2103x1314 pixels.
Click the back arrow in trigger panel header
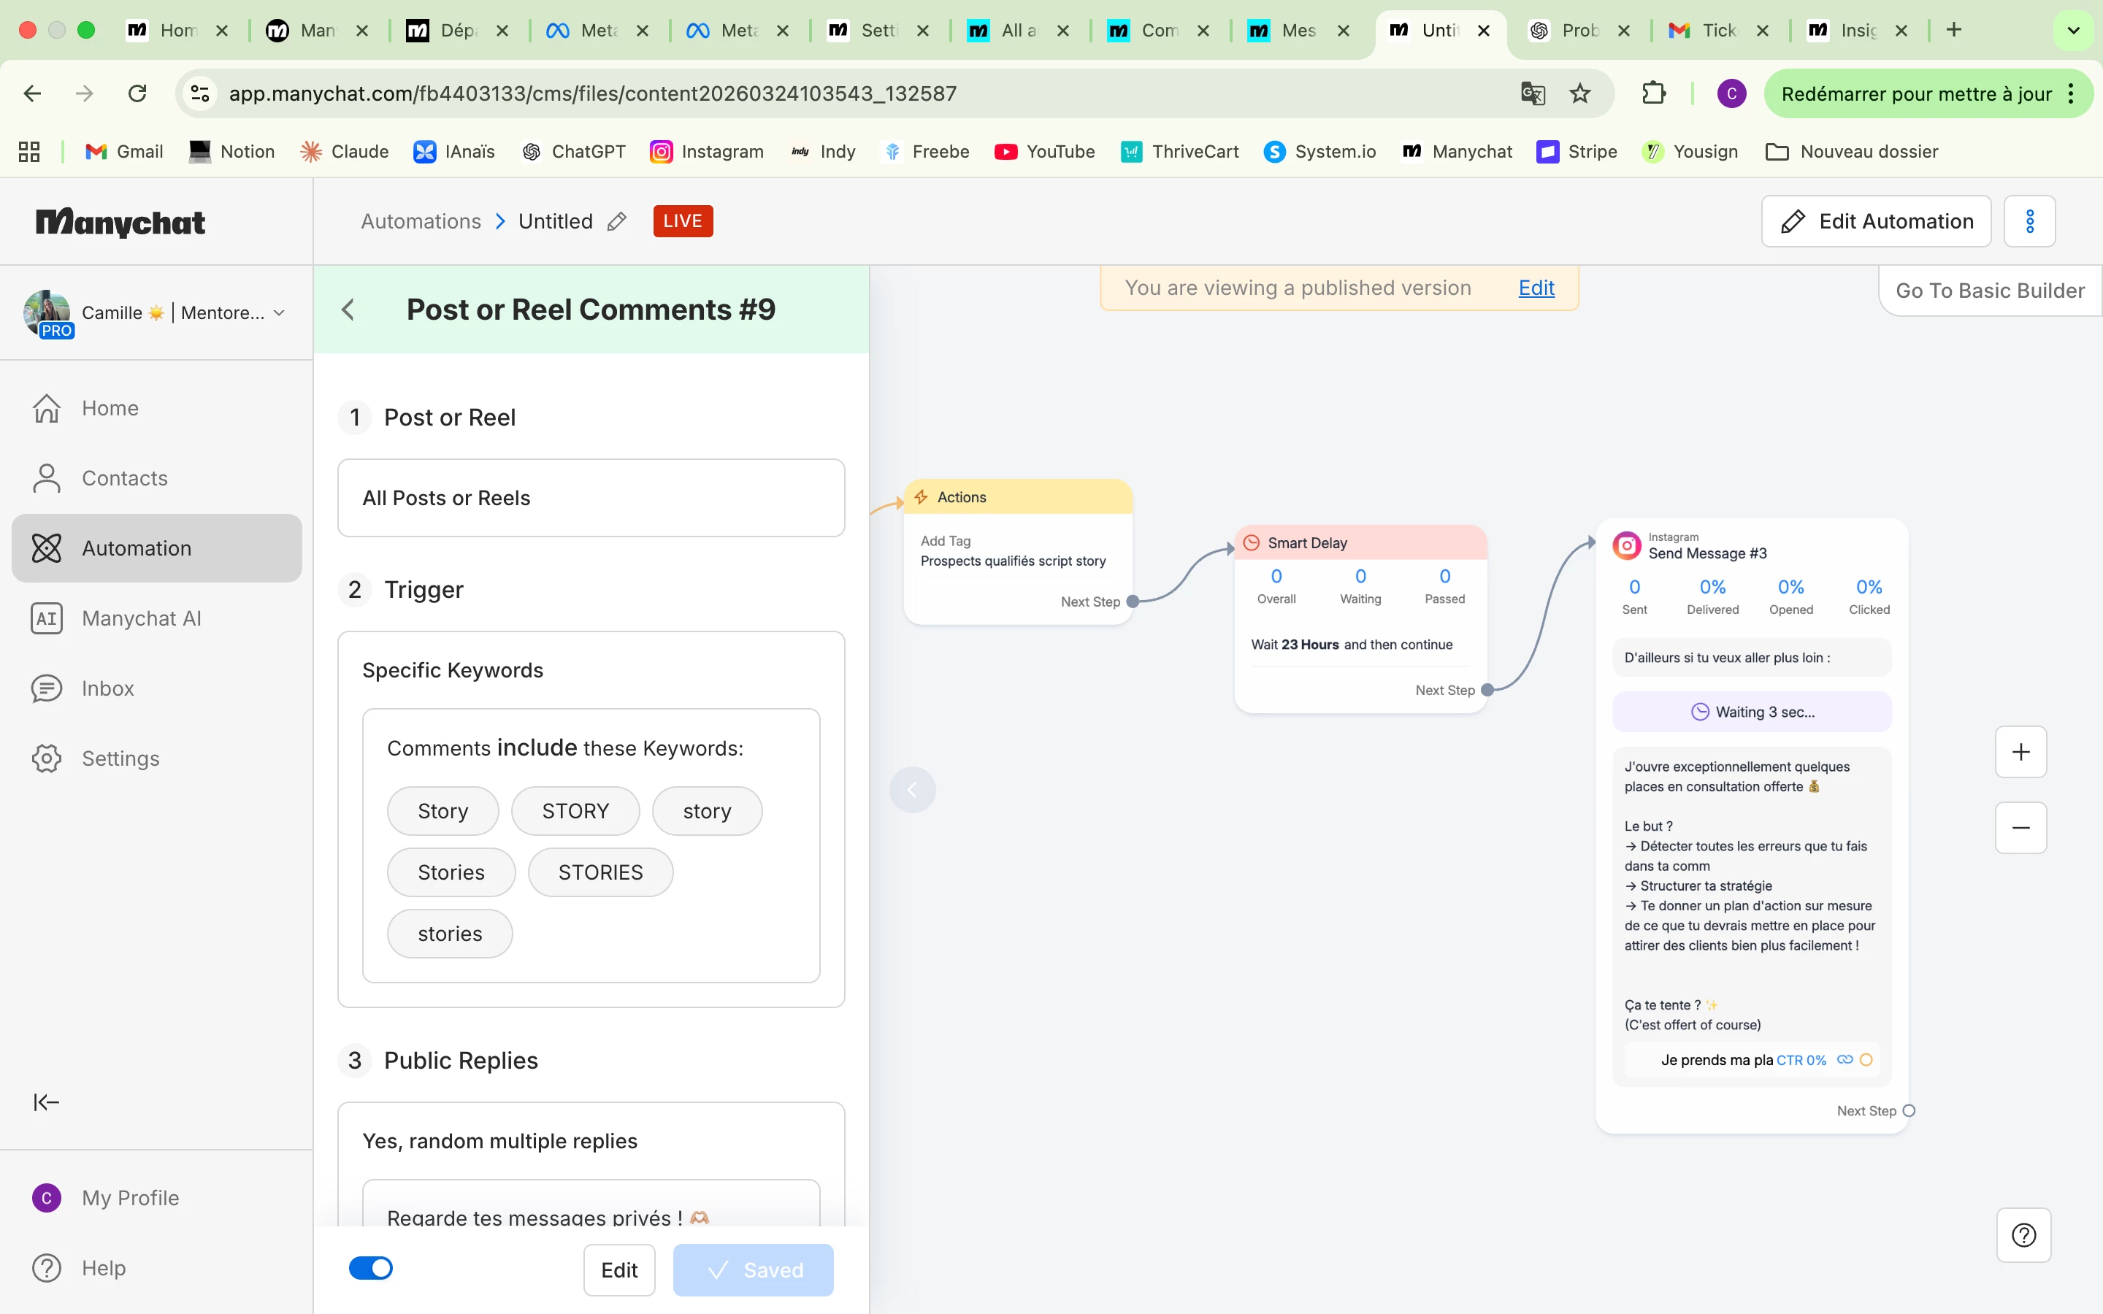[348, 310]
